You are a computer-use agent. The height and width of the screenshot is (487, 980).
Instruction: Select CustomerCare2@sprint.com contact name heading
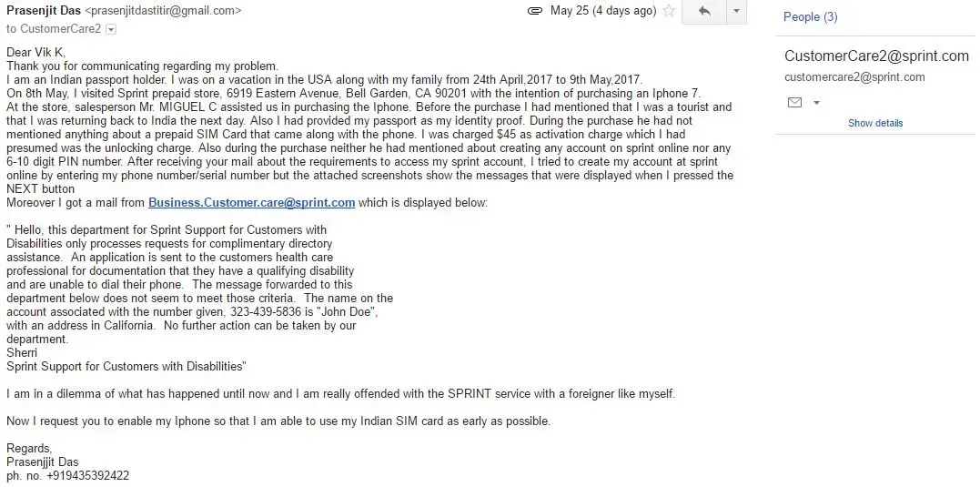[875, 56]
